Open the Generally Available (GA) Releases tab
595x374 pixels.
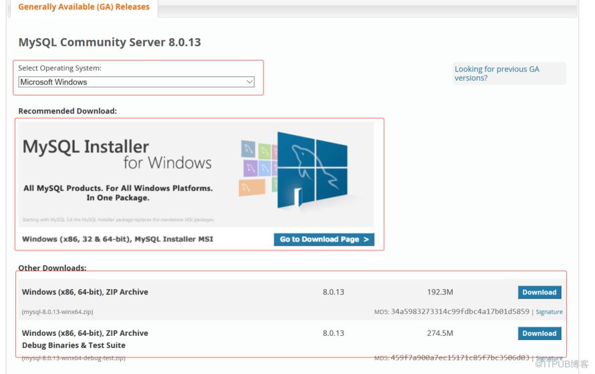[84, 7]
